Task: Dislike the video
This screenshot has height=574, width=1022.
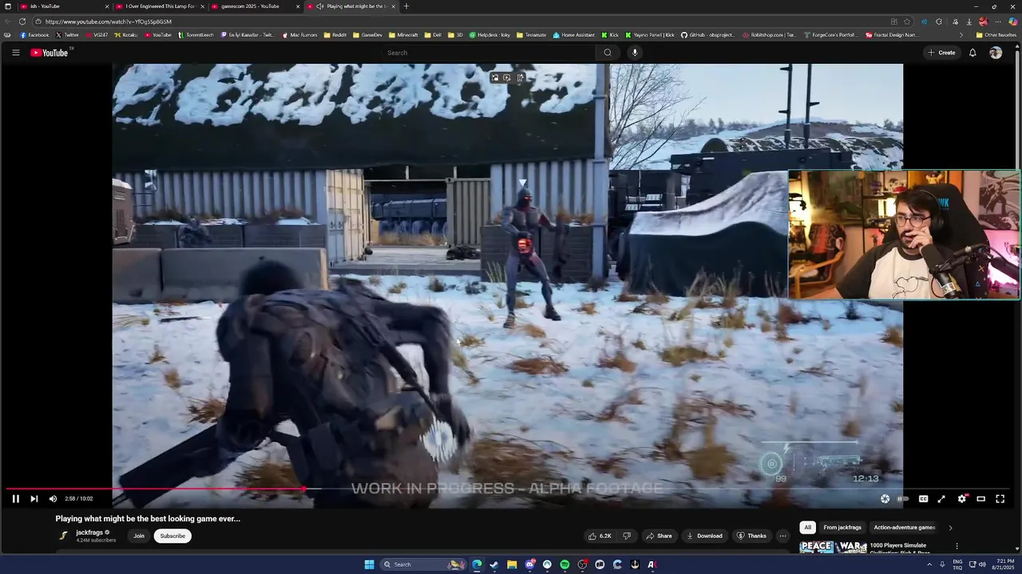Action: [627, 536]
